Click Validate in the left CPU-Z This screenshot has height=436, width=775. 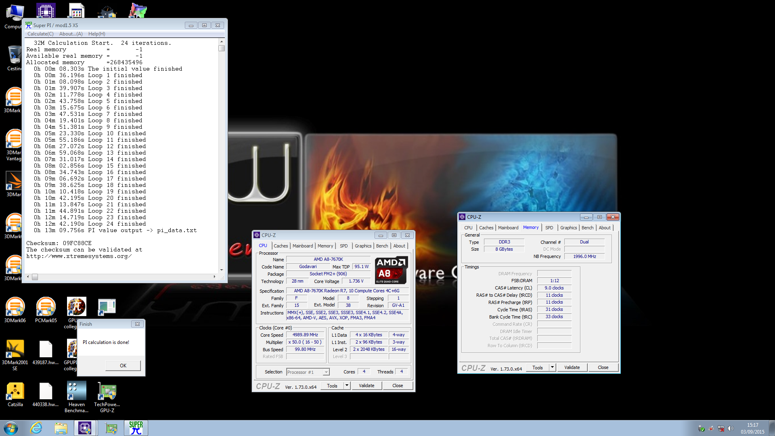point(367,386)
